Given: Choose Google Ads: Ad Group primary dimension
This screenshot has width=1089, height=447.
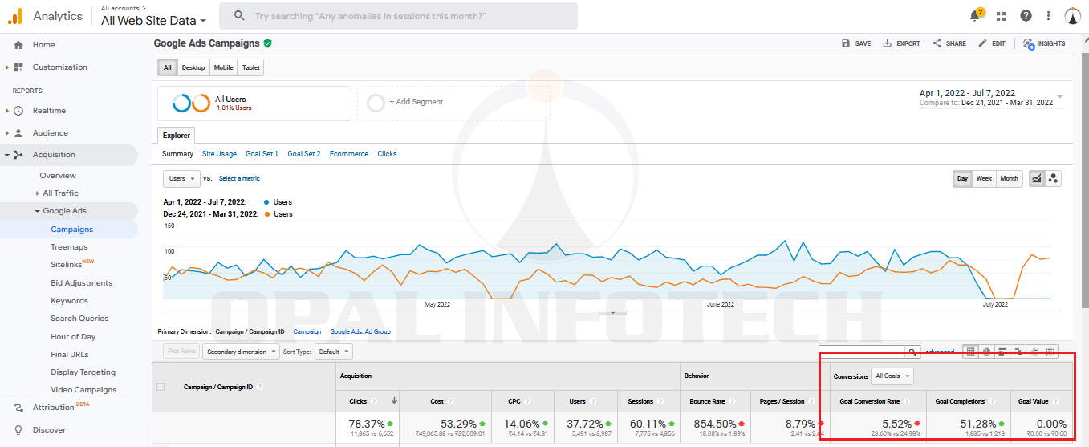Looking at the screenshot, I should pos(360,331).
